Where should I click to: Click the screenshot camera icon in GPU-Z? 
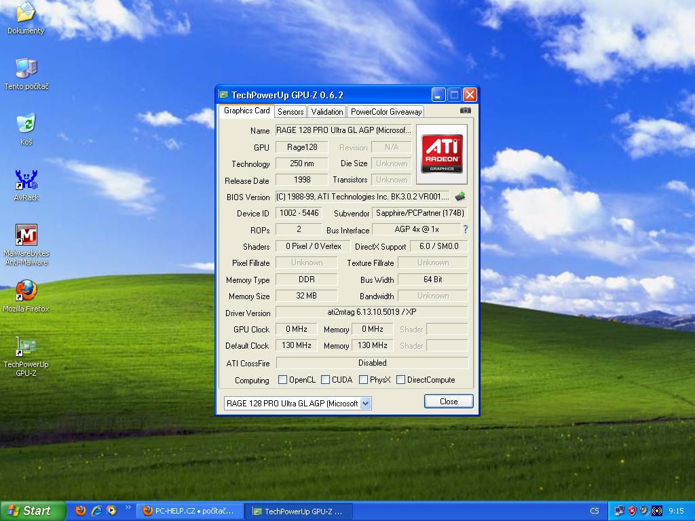(465, 111)
